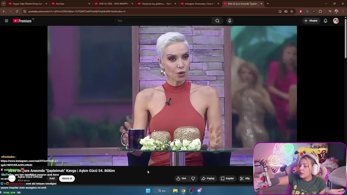Screen dimensions: 347x195
Task: Click the 'efruzladen' chat username
Action: 8,157
